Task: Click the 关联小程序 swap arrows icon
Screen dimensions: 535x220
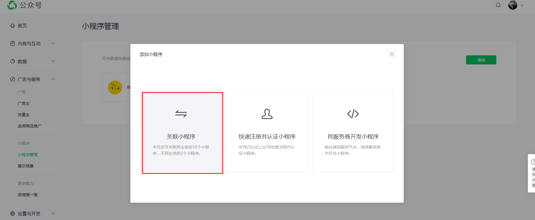Action: pyautogui.click(x=181, y=114)
